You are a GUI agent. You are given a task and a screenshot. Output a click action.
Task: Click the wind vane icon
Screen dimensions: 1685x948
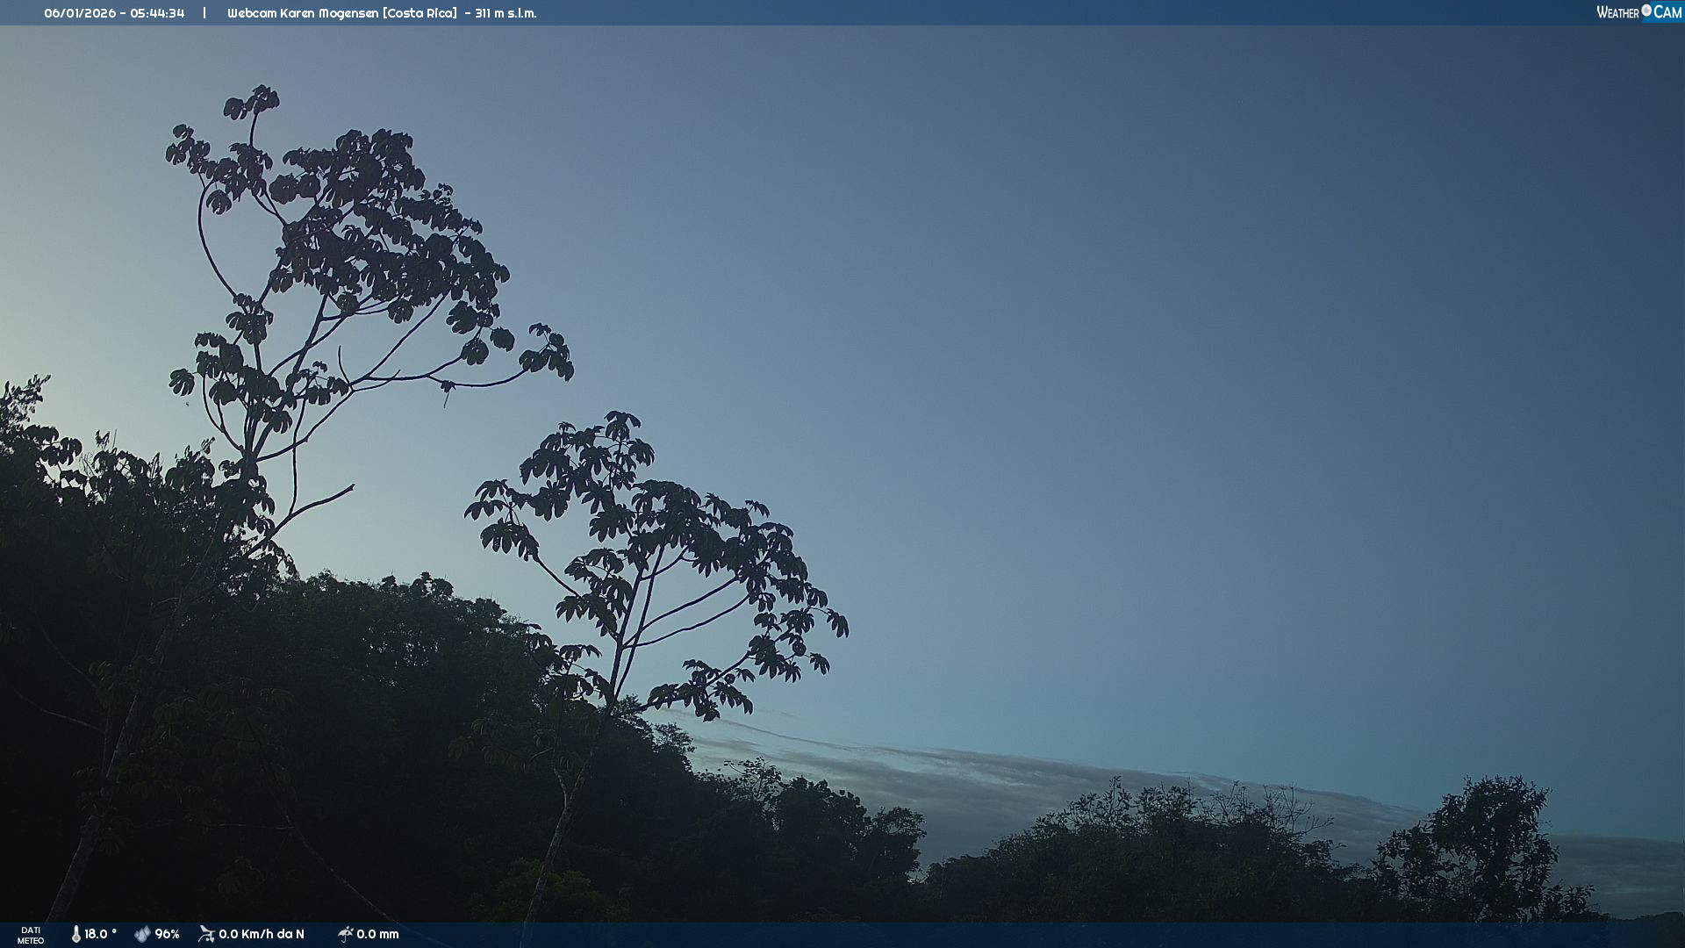(206, 934)
